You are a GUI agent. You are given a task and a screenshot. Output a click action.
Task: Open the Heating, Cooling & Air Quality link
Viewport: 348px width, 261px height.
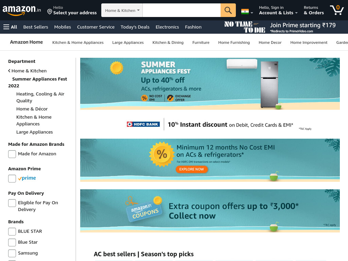tap(40, 97)
